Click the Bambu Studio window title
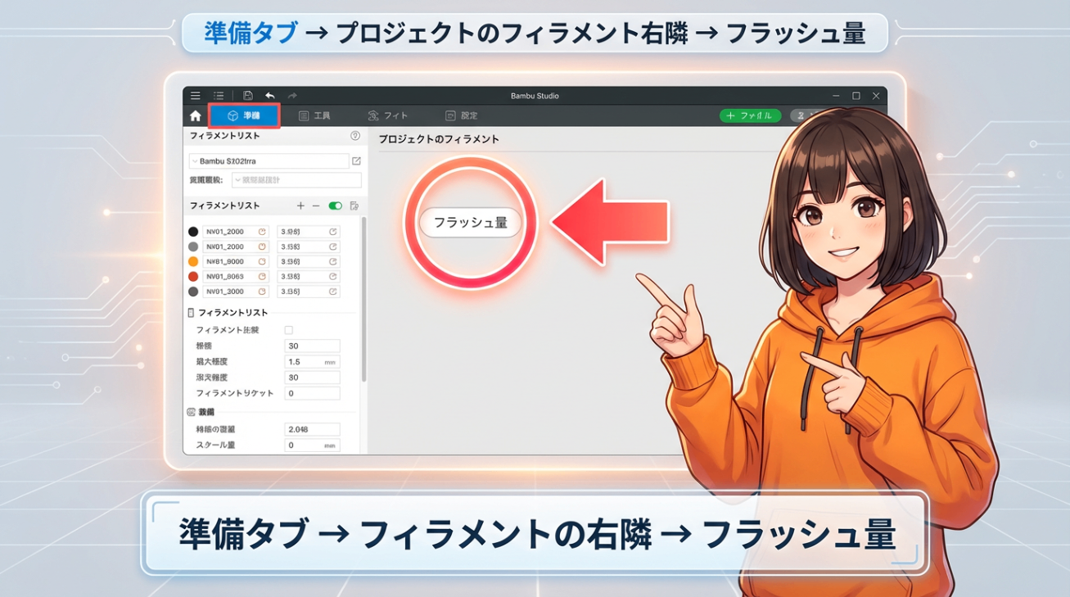1070x597 pixels. tap(535, 96)
